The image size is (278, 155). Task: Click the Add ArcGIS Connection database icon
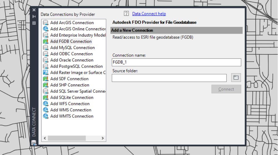(46, 23)
